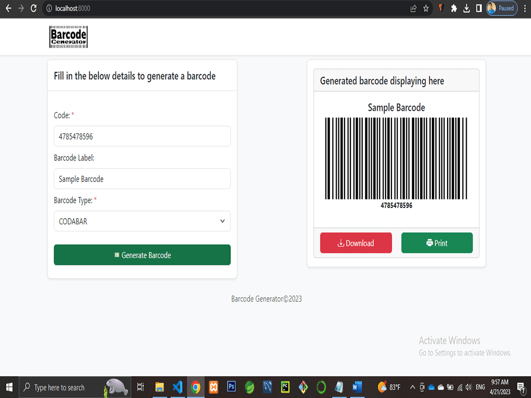The height and width of the screenshot is (398, 531).
Task: Click the green Print button
Action: click(437, 243)
